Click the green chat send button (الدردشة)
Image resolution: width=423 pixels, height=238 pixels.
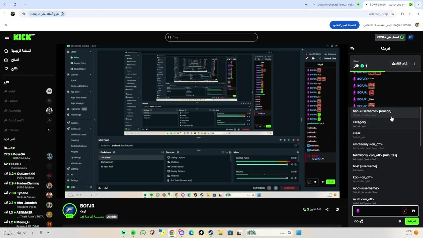tap(412, 221)
